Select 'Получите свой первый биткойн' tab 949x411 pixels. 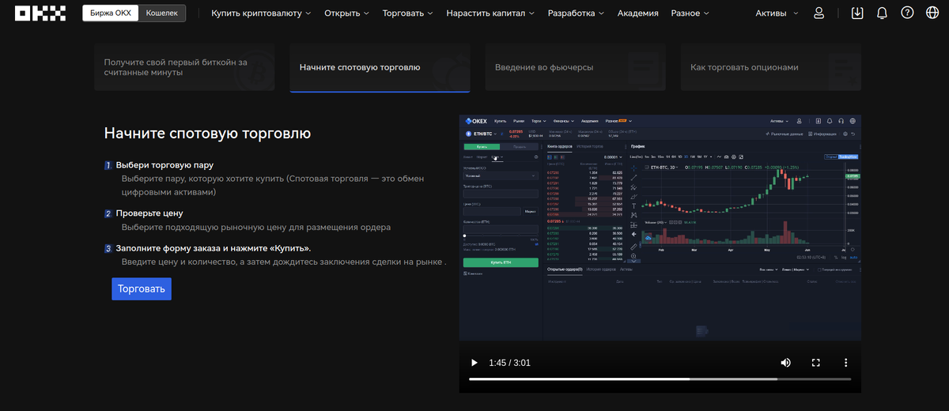click(x=185, y=67)
